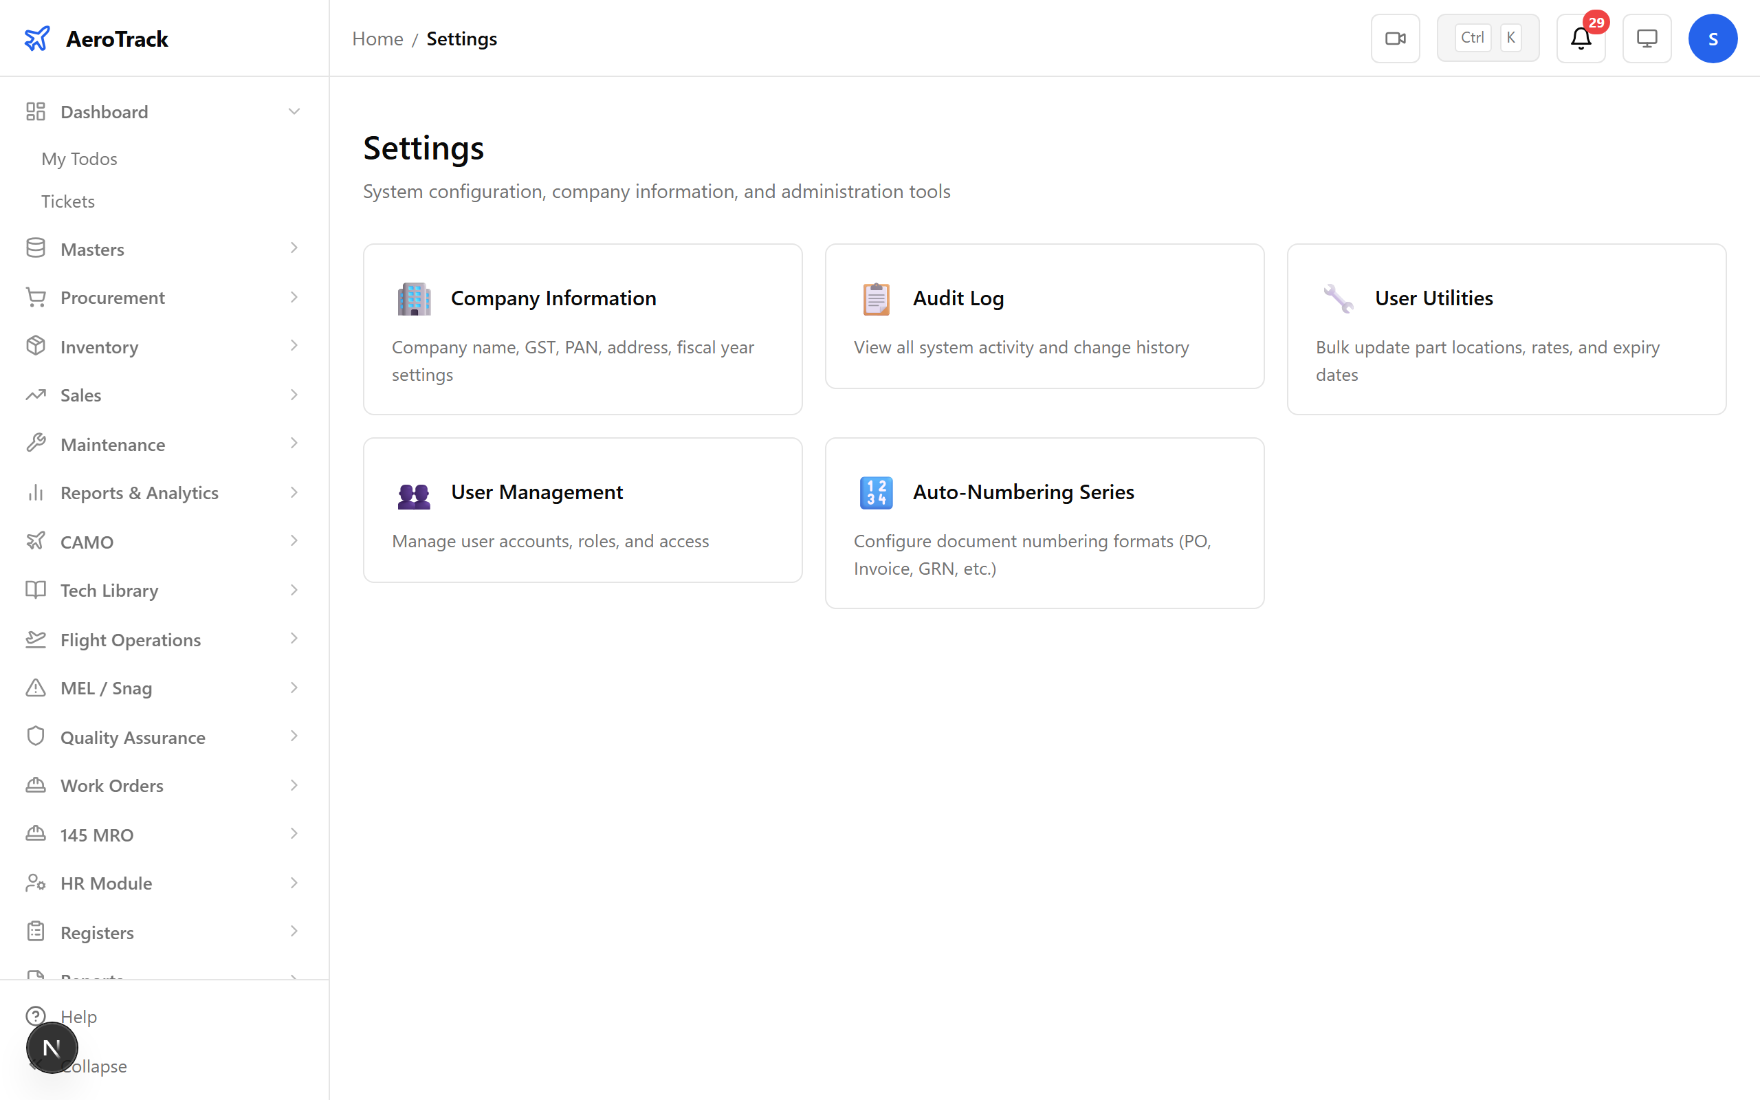Click the Audit Log clipboard icon
This screenshot has width=1760, height=1100.
pos(876,298)
